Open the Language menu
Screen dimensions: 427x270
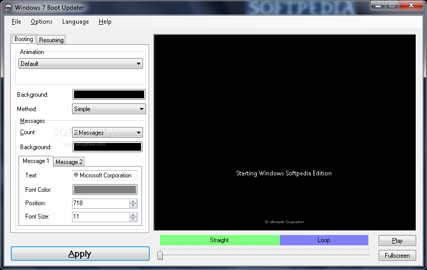click(76, 22)
